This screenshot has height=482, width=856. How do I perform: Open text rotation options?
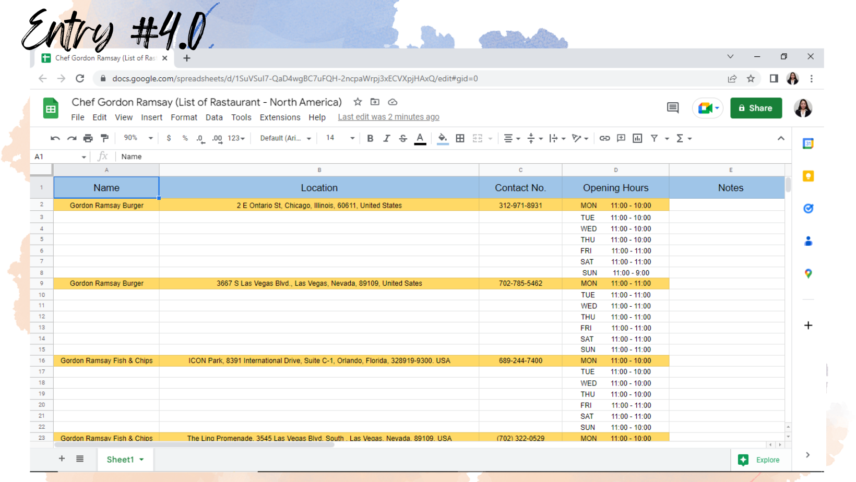pyautogui.click(x=580, y=138)
